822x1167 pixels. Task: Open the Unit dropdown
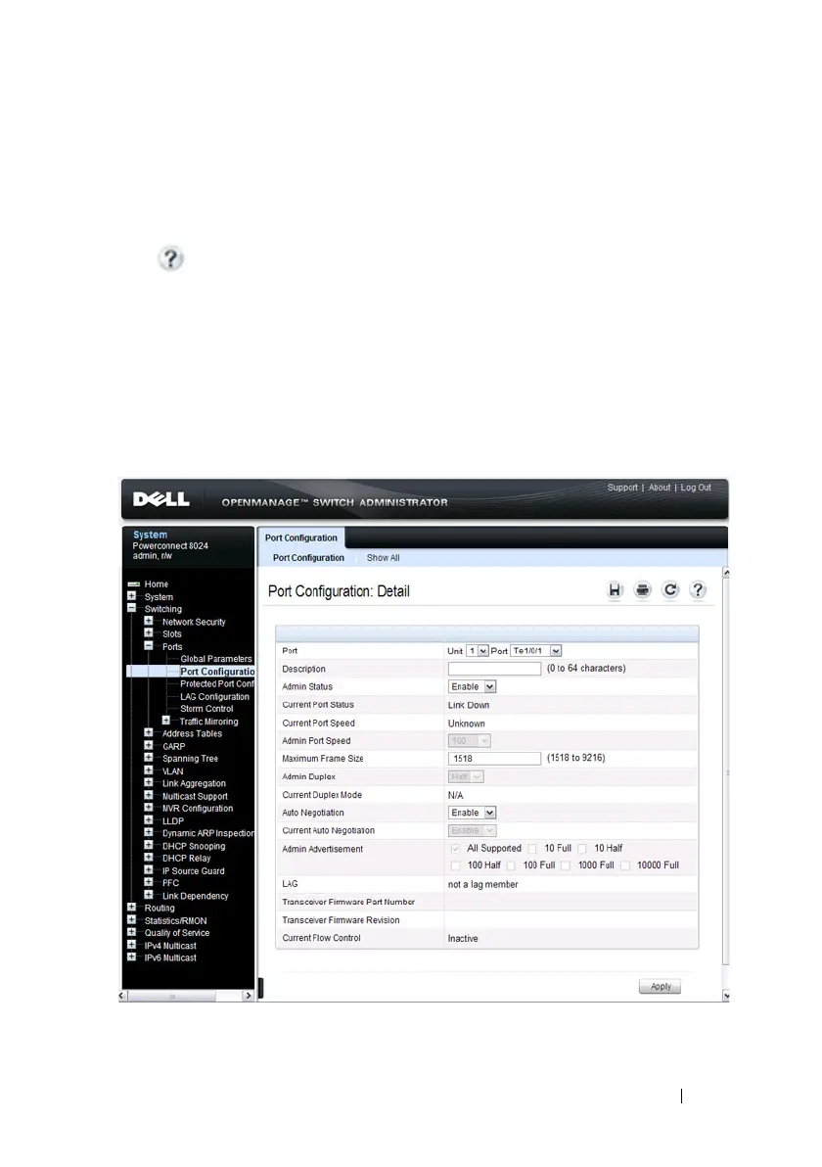pyautogui.click(x=478, y=651)
